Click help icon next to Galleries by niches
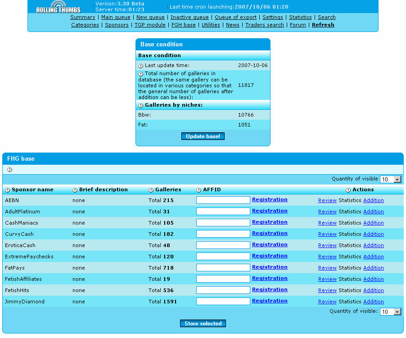This screenshot has height=338, width=406. coord(140,105)
